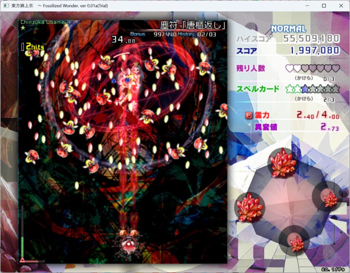Click the small red crystal at the octagon's bottom
Viewport: 350px width, 273px height.
click(x=297, y=244)
